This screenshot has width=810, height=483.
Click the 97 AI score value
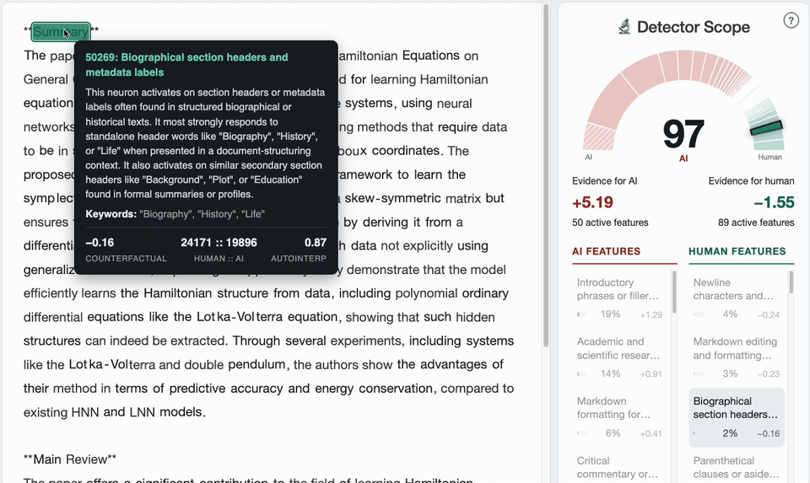point(683,134)
